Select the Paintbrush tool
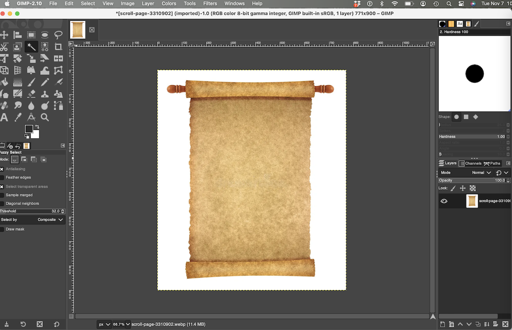Image resolution: width=512 pixels, height=330 pixels. (x=31, y=82)
